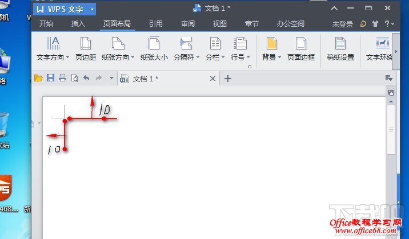Click the Columns (分栏) icon
Viewport: 409px width, 239px height.
point(215,43)
